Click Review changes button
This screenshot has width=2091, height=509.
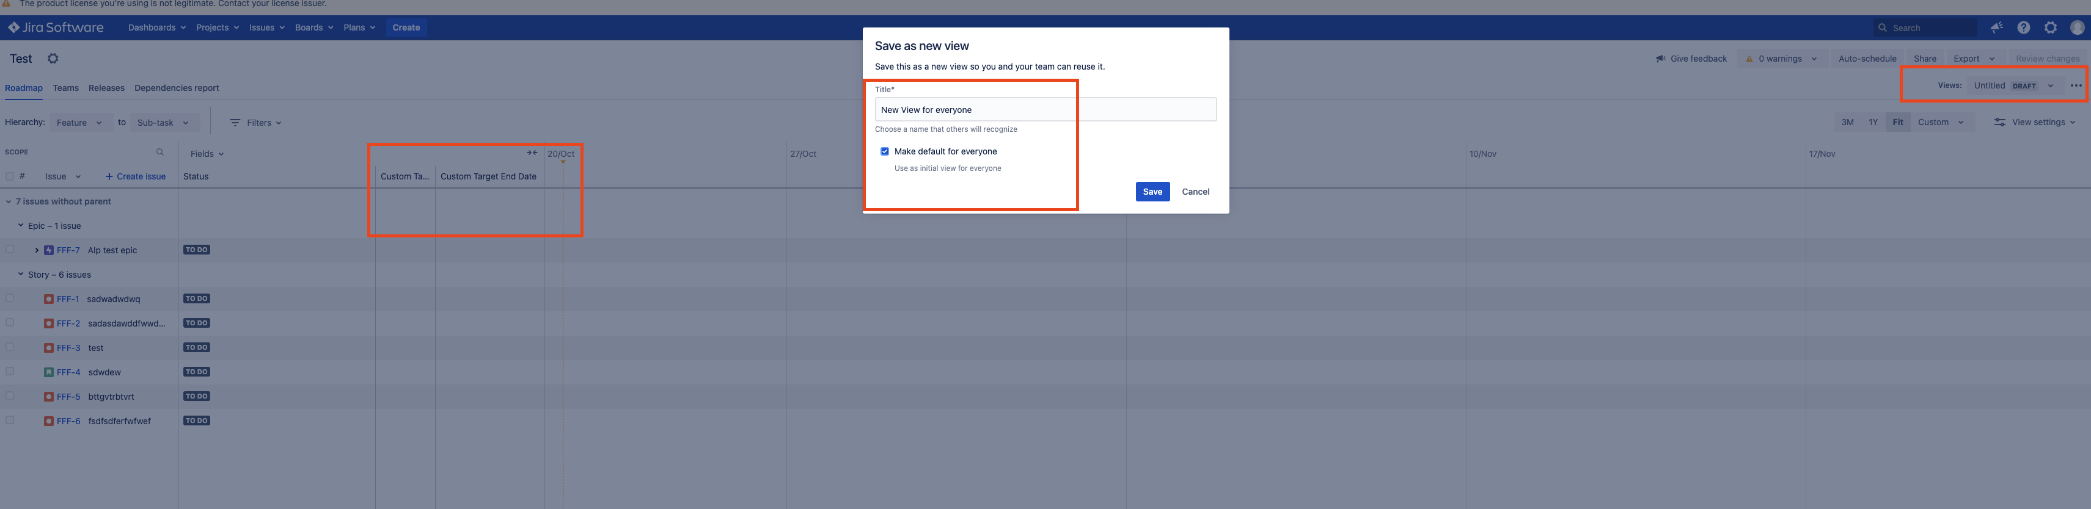point(2047,59)
